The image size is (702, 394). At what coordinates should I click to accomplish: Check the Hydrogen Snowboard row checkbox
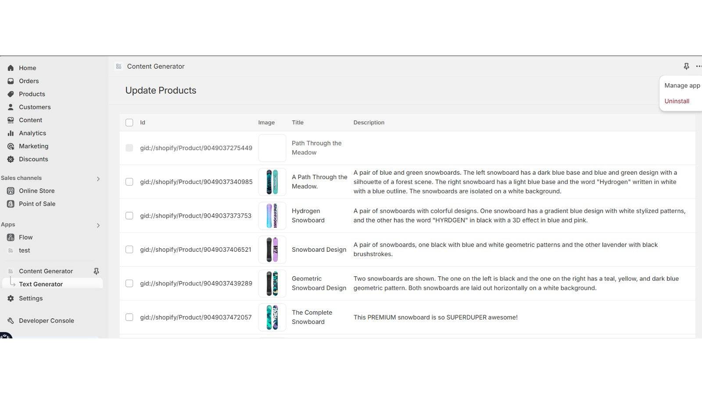pos(129,215)
